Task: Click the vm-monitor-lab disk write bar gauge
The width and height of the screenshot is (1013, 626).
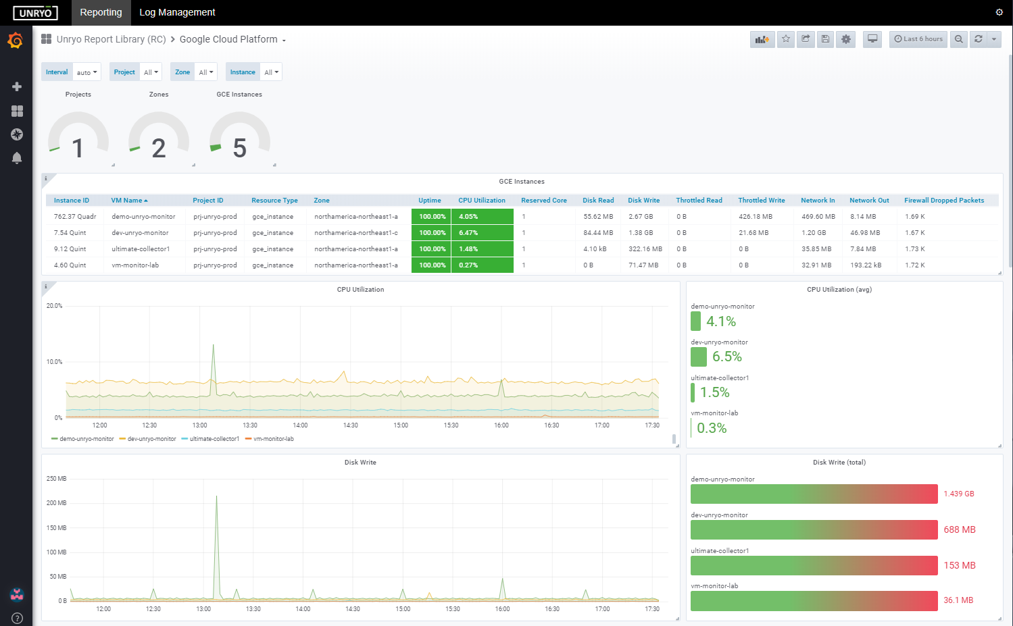Action: (x=814, y=600)
